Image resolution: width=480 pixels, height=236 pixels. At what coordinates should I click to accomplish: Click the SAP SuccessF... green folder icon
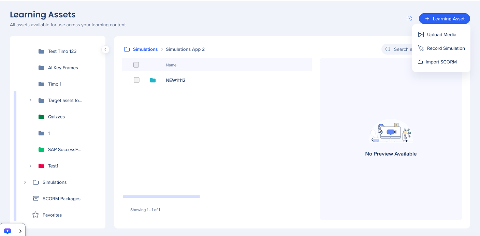(41, 150)
